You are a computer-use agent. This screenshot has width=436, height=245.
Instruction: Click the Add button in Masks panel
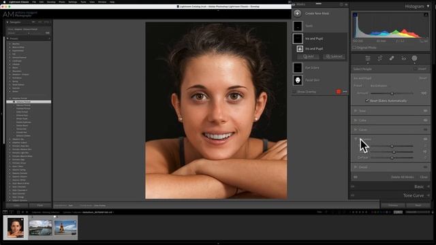click(x=309, y=56)
